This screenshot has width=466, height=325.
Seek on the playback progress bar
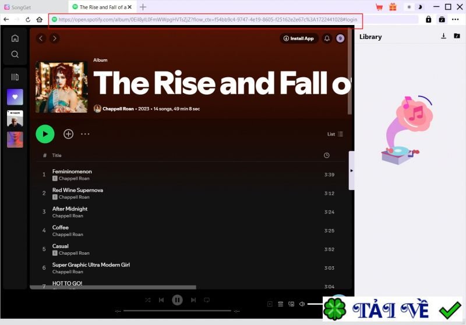(x=177, y=311)
